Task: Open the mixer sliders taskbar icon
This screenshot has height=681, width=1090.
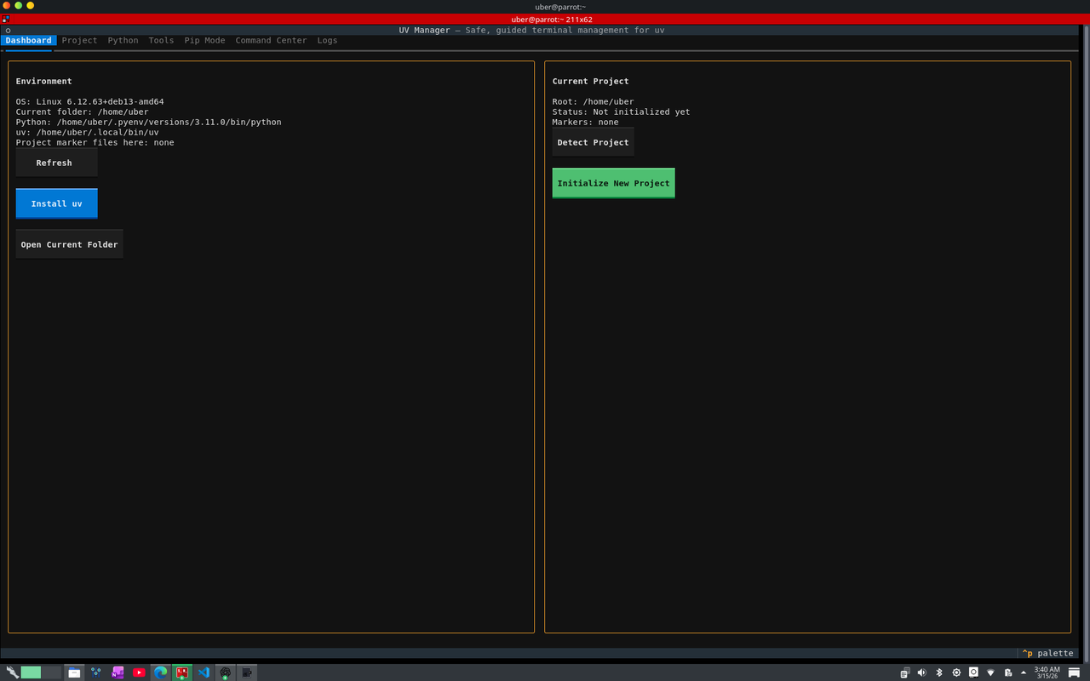Action: tap(95, 672)
